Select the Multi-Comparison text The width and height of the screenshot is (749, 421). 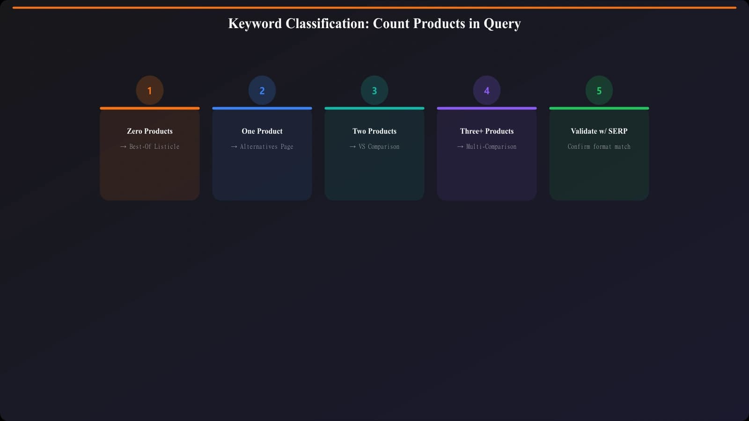tap(491, 146)
